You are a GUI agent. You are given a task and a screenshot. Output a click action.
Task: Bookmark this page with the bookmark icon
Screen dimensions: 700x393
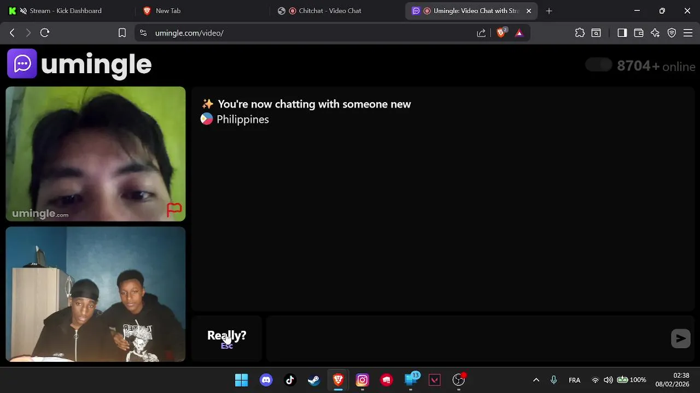(x=122, y=33)
